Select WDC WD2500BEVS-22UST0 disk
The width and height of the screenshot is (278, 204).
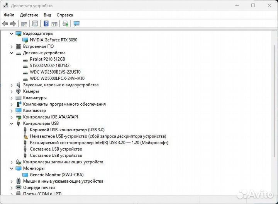55,72
